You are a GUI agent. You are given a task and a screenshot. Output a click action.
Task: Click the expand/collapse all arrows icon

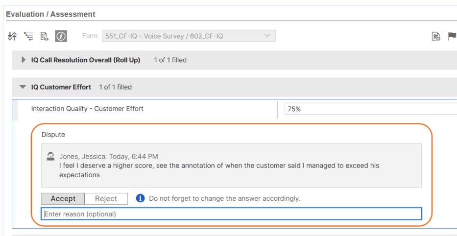[x=13, y=36]
